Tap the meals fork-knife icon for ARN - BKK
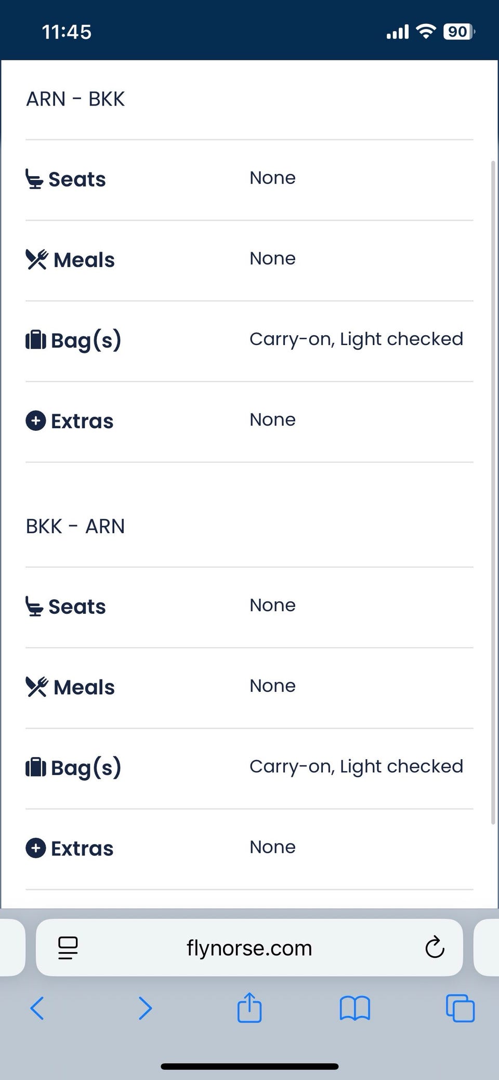The width and height of the screenshot is (499, 1080). pyautogui.click(x=36, y=259)
